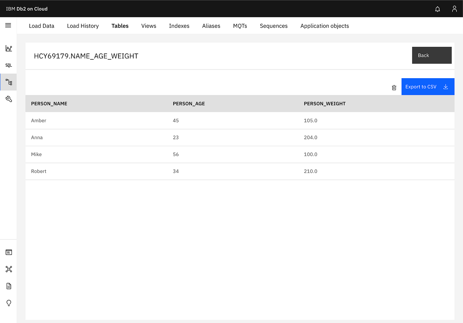The height and width of the screenshot is (323, 463).
Task: Switch to the Views tab
Action: pyautogui.click(x=149, y=26)
